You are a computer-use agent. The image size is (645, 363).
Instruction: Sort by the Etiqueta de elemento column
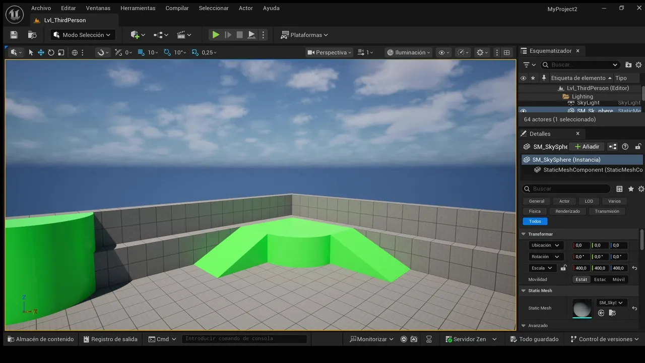[x=581, y=78]
